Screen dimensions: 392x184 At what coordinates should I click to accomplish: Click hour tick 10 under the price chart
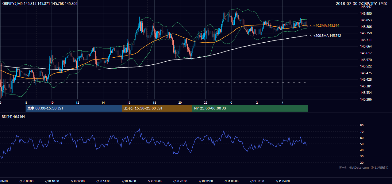pyautogui.click(x=52, y=102)
